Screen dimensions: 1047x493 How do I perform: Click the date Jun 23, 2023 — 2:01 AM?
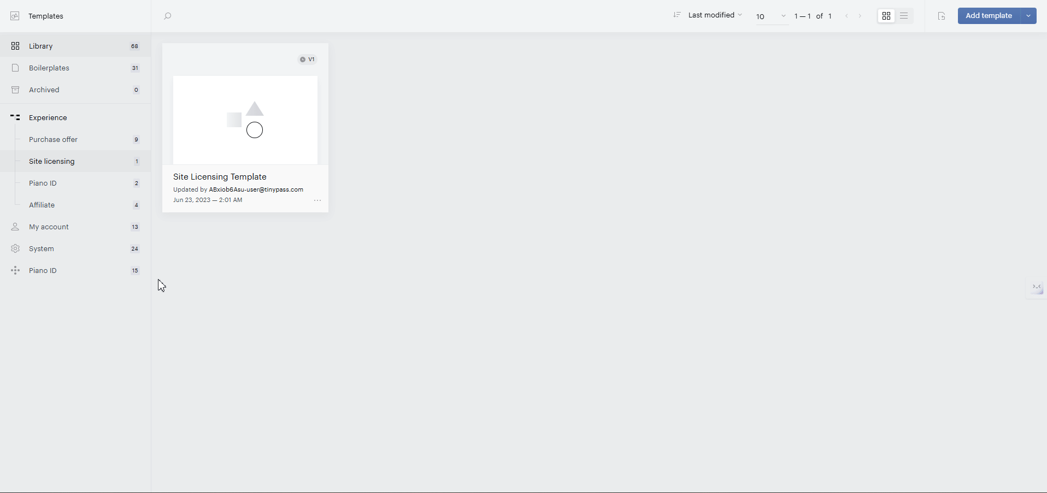click(208, 200)
